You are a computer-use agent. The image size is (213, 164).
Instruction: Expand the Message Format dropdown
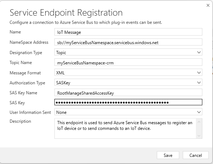(128, 72)
